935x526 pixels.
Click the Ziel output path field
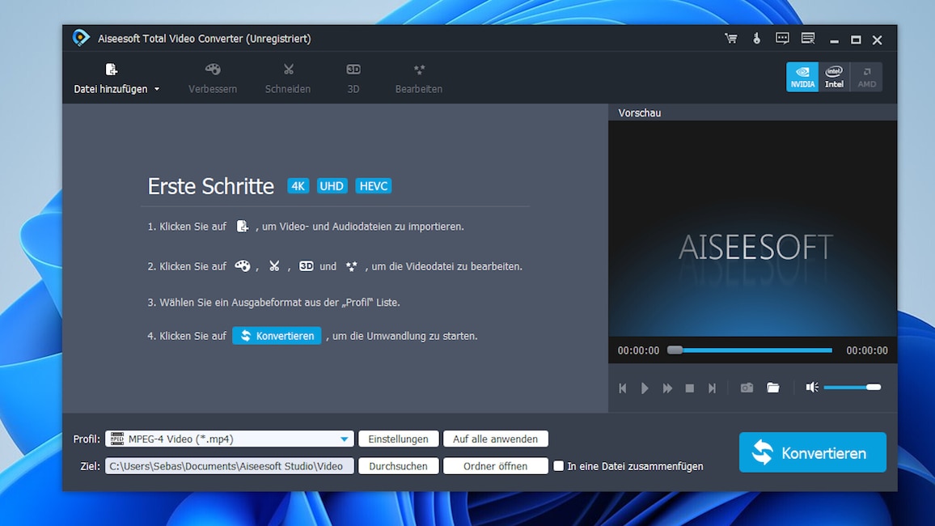[x=230, y=466]
